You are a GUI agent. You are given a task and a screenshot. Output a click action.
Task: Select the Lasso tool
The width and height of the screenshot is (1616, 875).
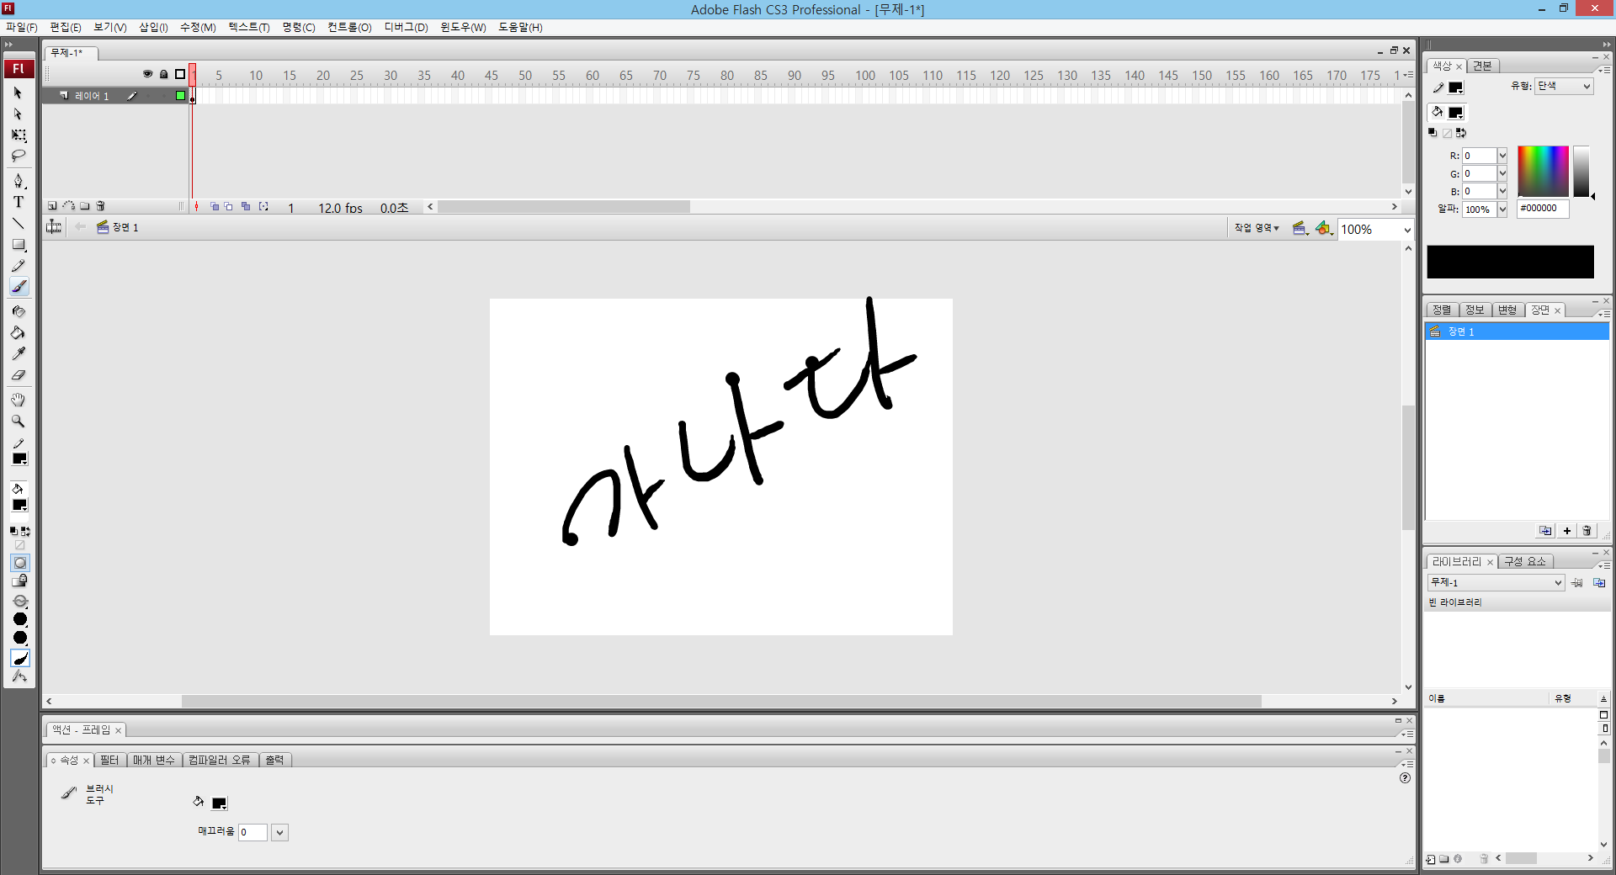coord(19,156)
